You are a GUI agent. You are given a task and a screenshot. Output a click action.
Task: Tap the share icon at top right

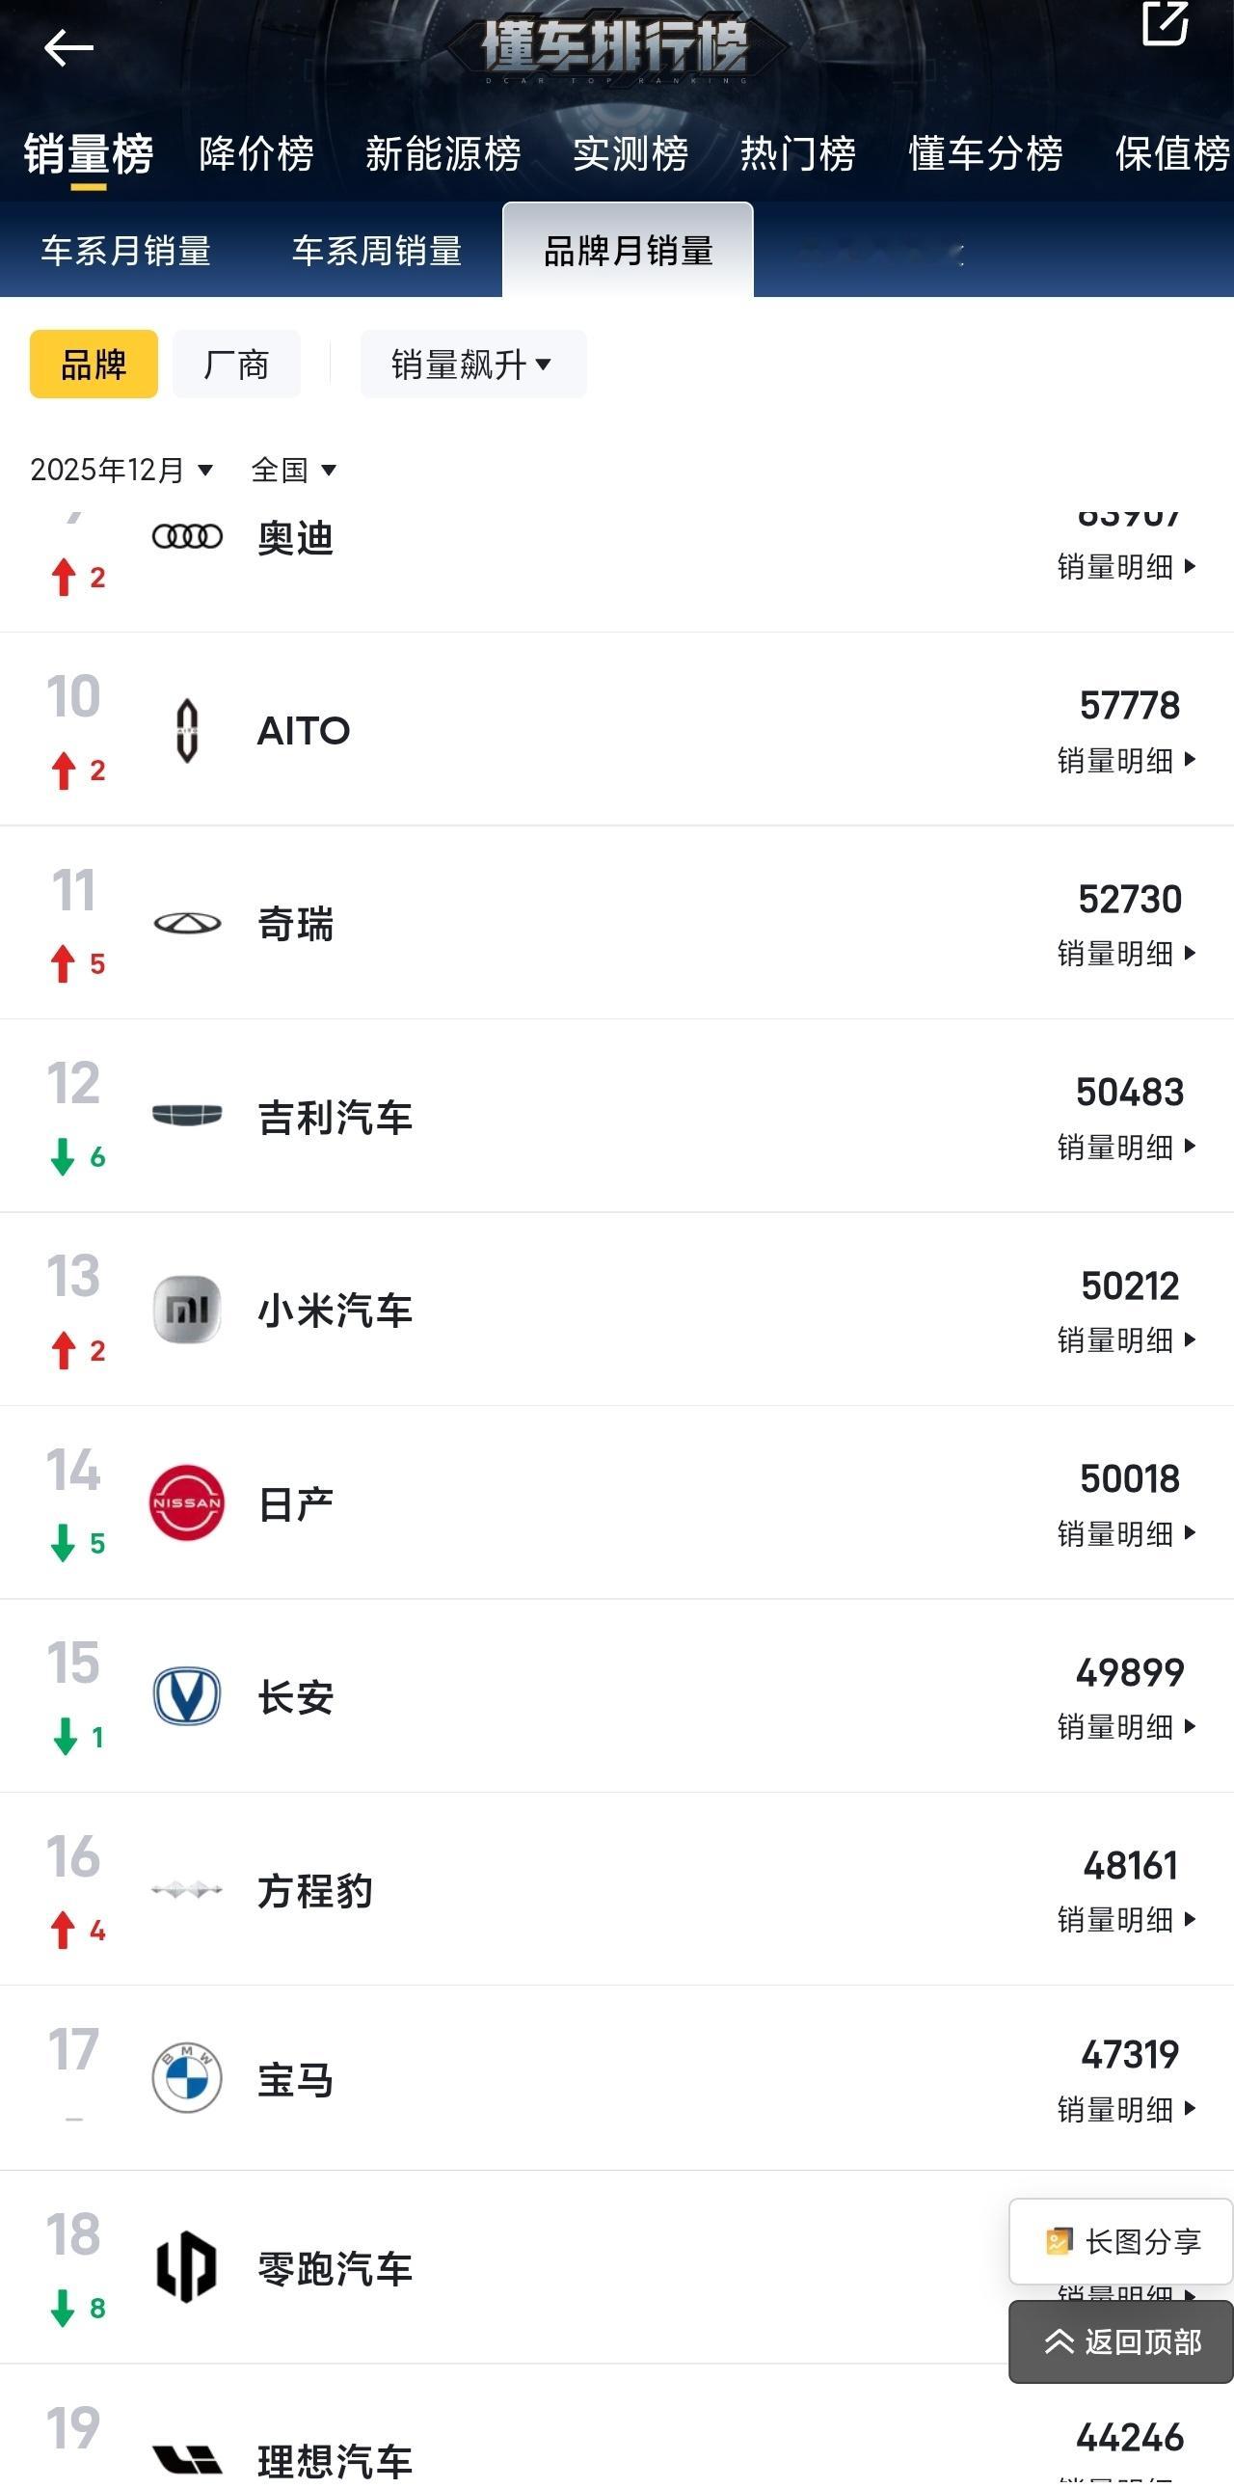[1165, 23]
